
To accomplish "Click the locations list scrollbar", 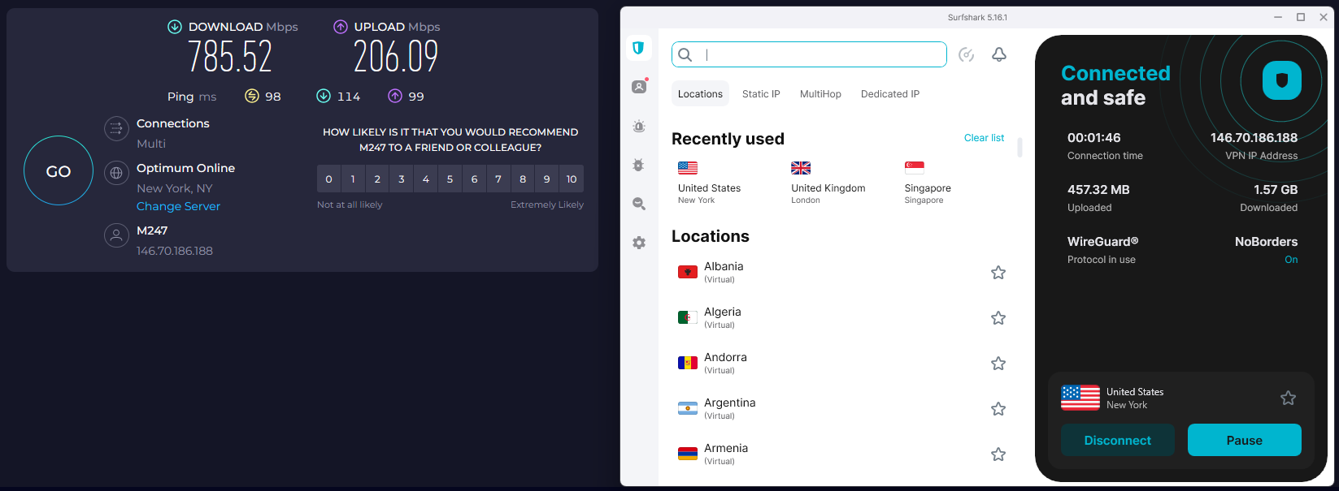I will [x=1019, y=148].
